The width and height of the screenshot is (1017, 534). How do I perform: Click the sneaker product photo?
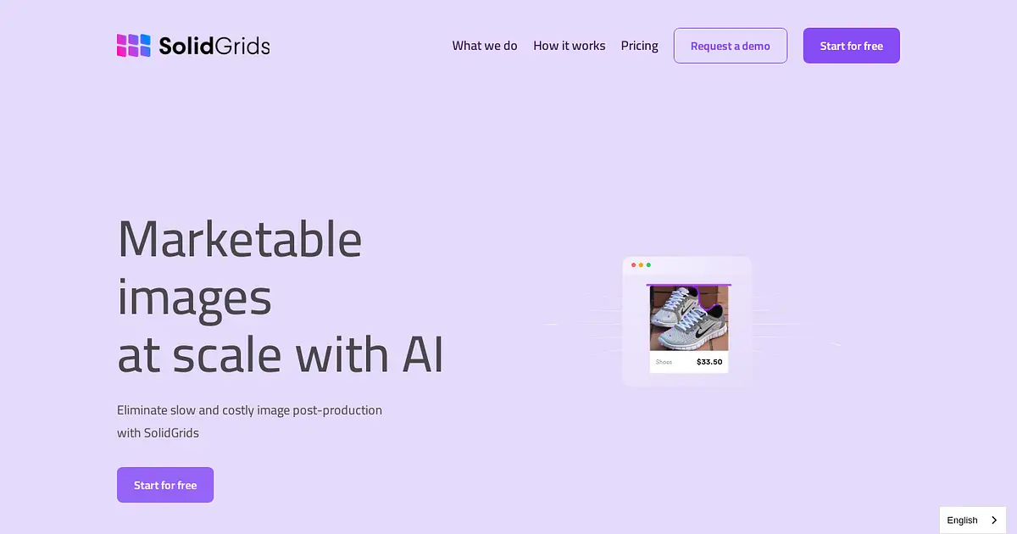point(689,318)
